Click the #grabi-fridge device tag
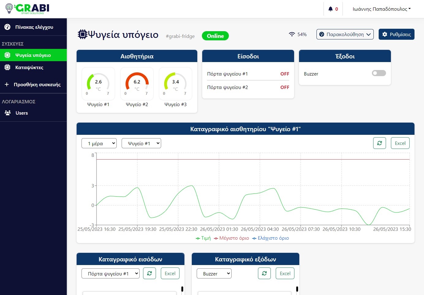The height and width of the screenshot is (295, 424). tap(180, 36)
